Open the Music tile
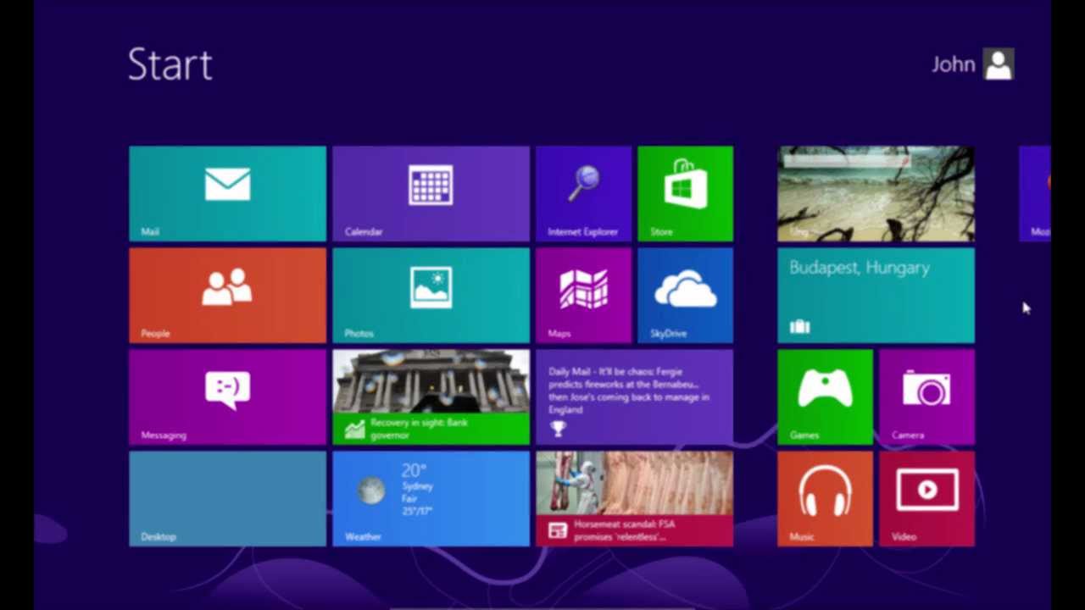This screenshot has width=1085, height=610. (824, 498)
